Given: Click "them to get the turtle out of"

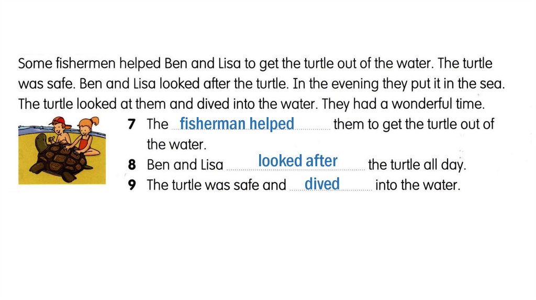Looking at the screenshot, I should click(x=414, y=124).
